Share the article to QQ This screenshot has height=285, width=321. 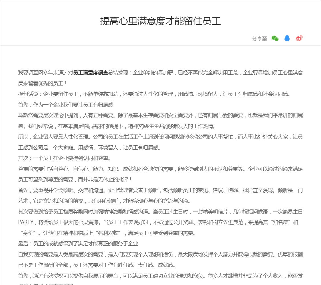tap(287, 38)
